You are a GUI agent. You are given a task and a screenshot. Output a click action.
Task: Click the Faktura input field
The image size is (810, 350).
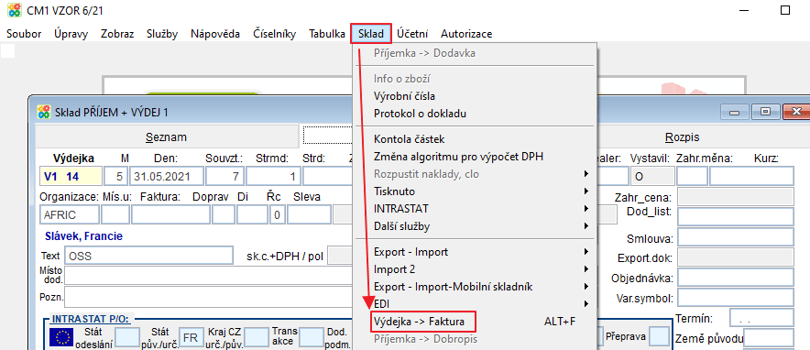(170, 214)
